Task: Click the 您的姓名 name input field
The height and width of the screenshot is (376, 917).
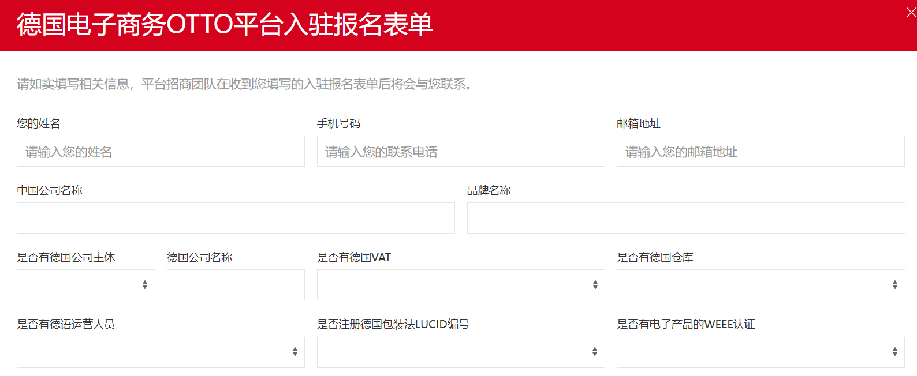Action: coord(161,151)
